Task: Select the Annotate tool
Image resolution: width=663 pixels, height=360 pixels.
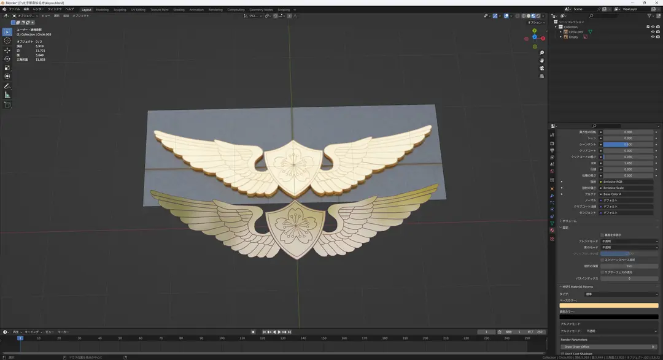Action: (x=7, y=86)
